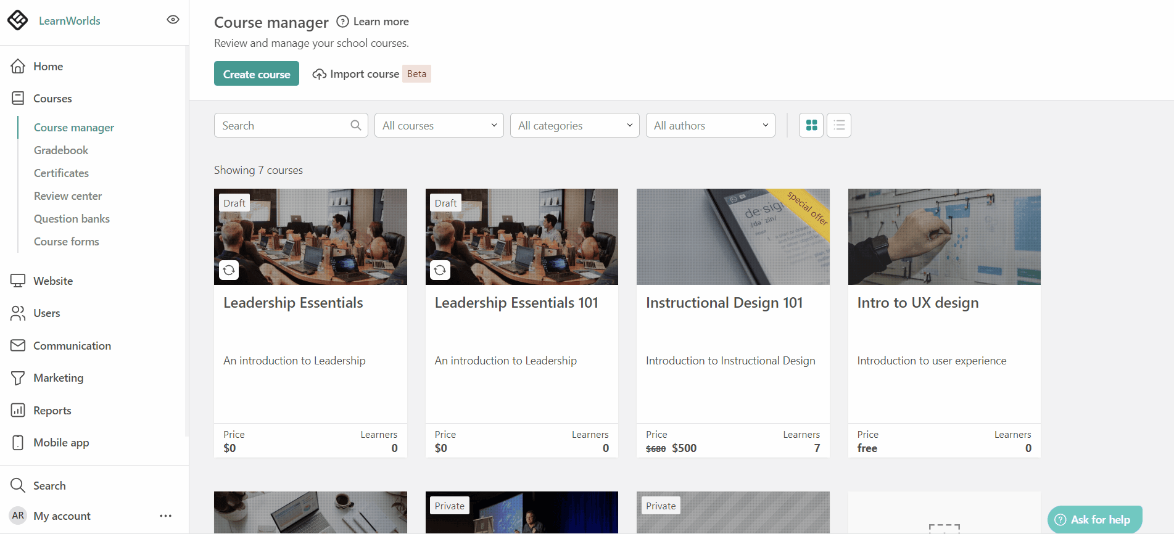Open the Intro to UX design thumbnail

point(945,237)
